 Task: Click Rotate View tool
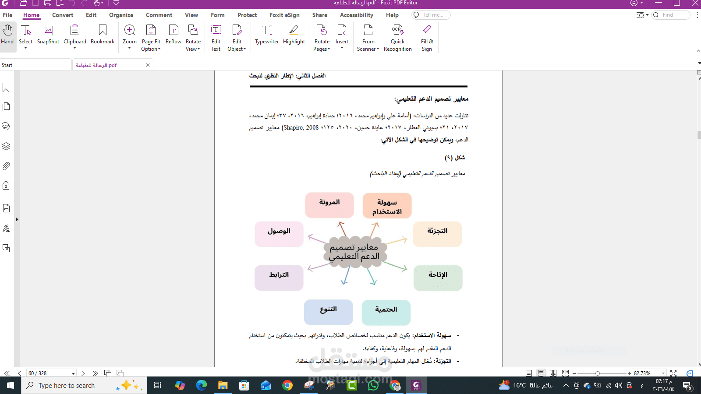(x=193, y=38)
